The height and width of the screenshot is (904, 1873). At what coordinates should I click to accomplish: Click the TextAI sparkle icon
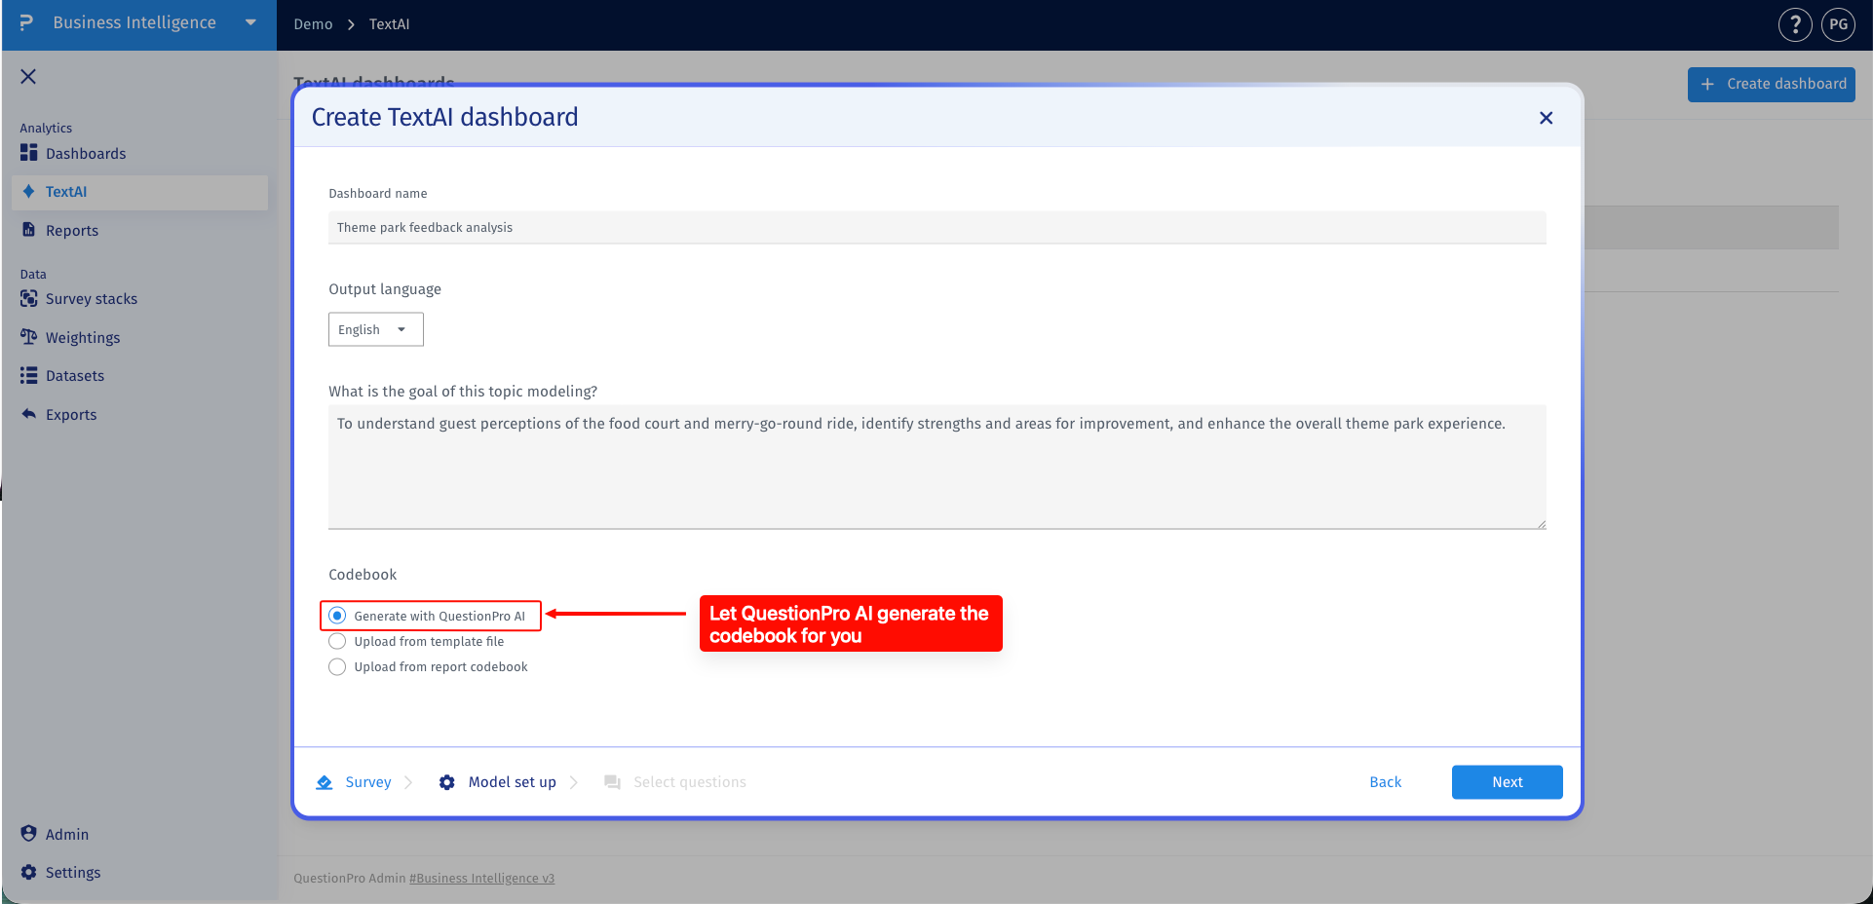click(29, 192)
